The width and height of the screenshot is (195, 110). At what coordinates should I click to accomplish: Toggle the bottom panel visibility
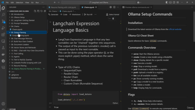(x=170, y=2)
